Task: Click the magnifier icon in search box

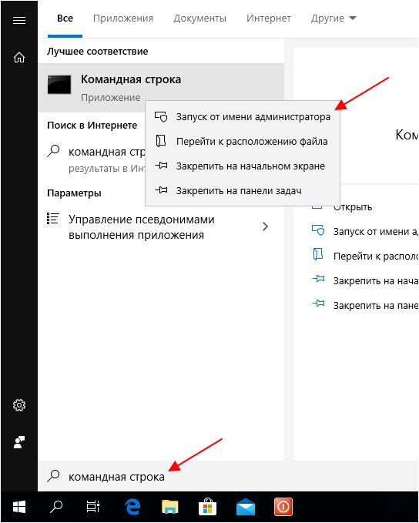Action: [x=53, y=476]
